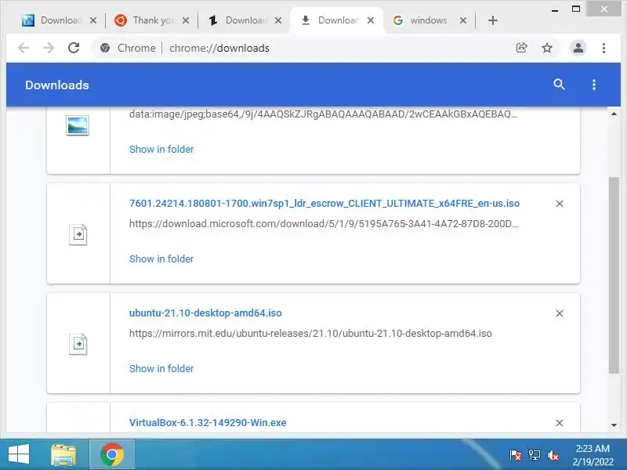Click the ubuntu ISO file icon
The width and height of the screenshot is (627, 470).
(78, 344)
